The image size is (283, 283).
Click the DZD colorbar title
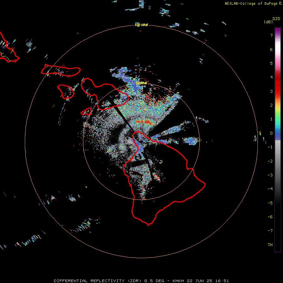(276, 19)
